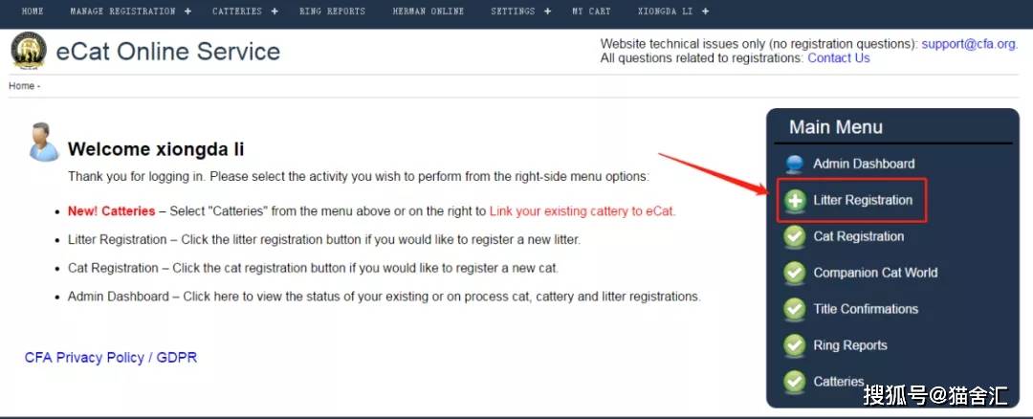This screenshot has height=419, width=1033.
Task: Expand the Catteries plus menu in navbar
Action: [275, 11]
